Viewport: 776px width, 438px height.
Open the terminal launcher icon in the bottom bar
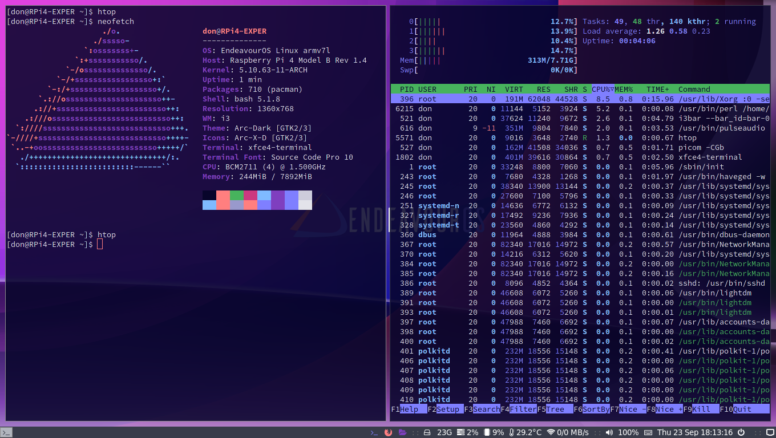pos(374,432)
